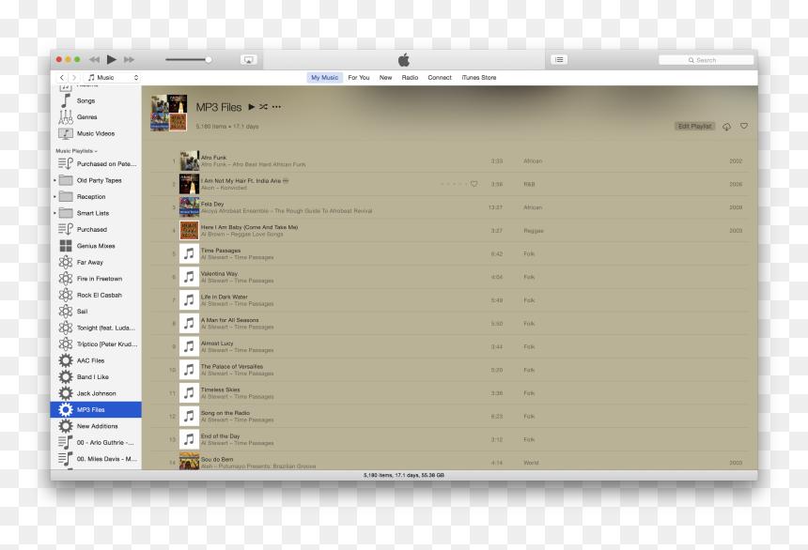Select Here I Am Baby song

pyautogui.click(x=449, y=231)
